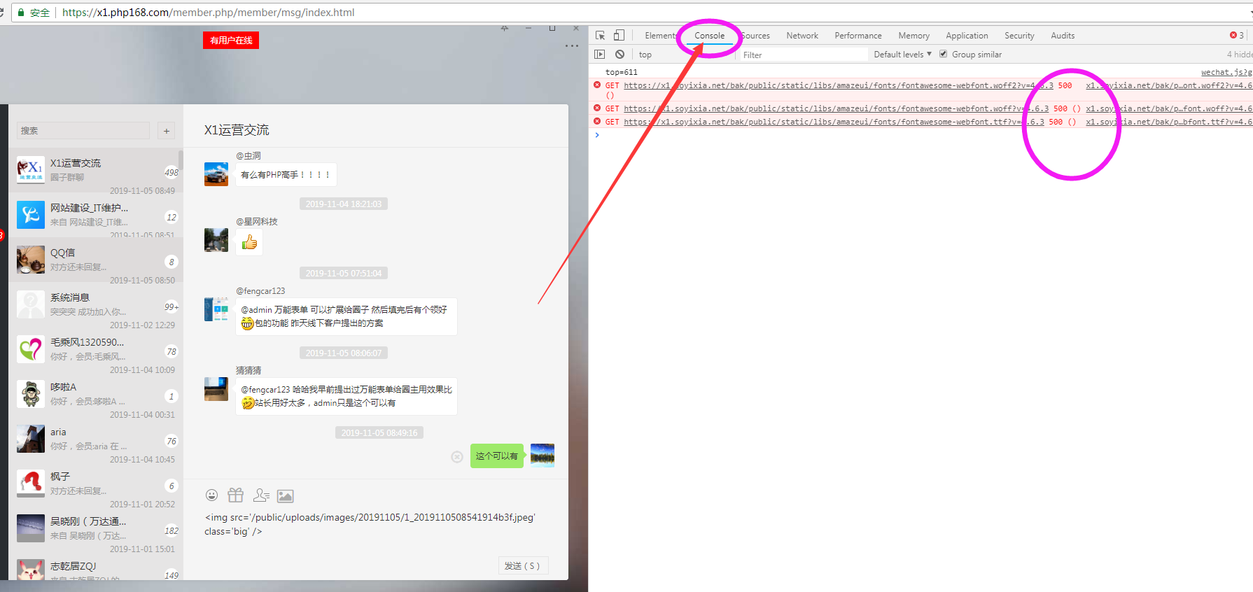The image size is (1253, 592).
Task: Click the gift icon in chat toolbar
Action: point(236,495)
